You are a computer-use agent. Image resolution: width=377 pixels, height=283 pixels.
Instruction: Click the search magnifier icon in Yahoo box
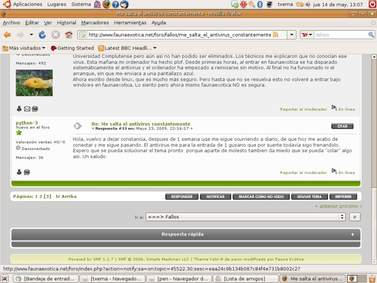[x=371, y=35]
